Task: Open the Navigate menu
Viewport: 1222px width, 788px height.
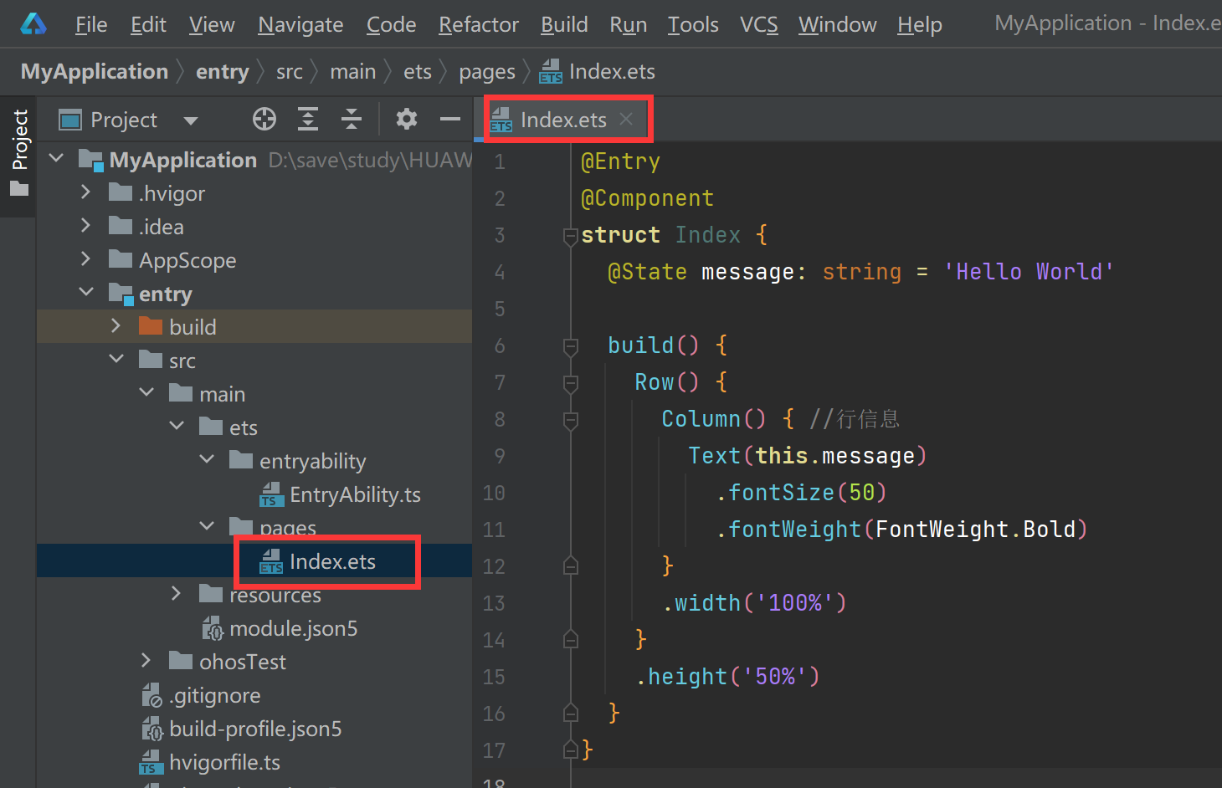Action: click(300, 25)
